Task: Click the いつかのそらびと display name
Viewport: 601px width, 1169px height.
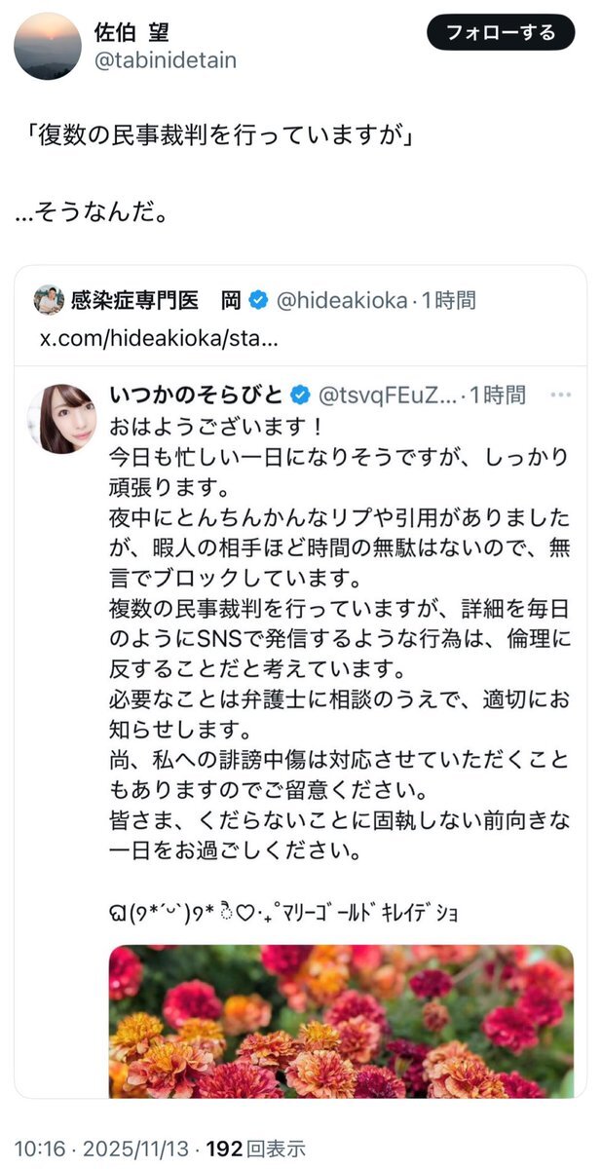Action: 197,395
